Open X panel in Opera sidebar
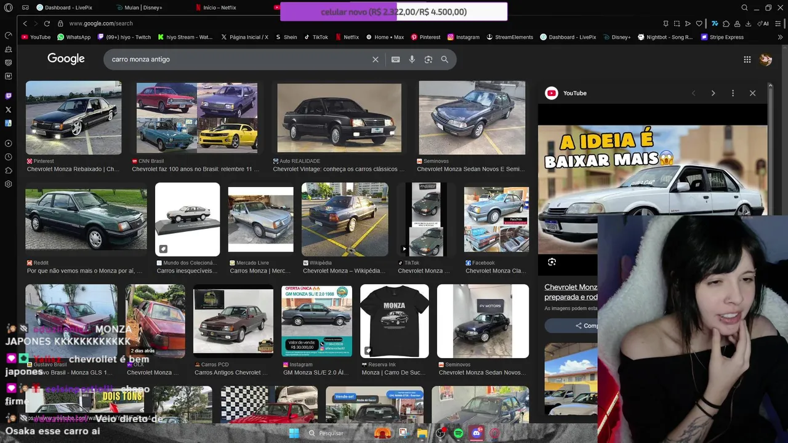This screenshot has width=788, height=443. [8, 110]
